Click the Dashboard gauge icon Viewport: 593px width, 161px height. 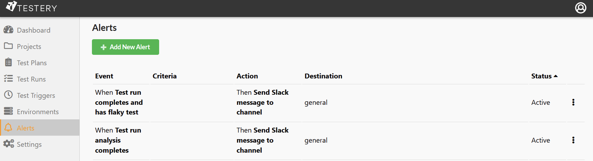pos(8,30)
